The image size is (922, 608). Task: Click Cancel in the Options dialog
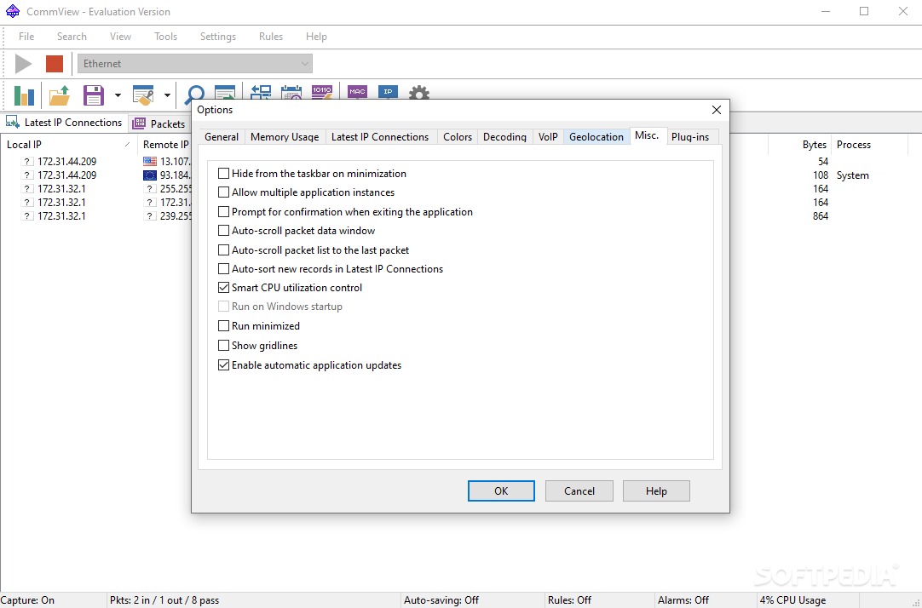579,491
